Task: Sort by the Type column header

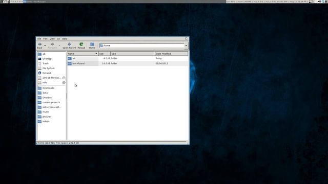Action: (133, 54)
